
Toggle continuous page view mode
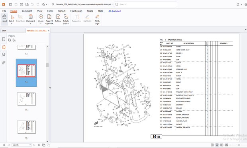point(217,145)
